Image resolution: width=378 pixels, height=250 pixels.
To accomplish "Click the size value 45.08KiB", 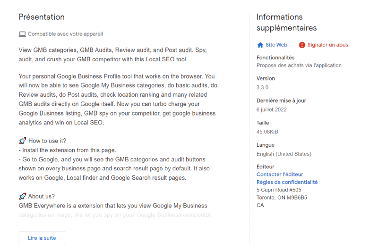I will click(267, 132).
